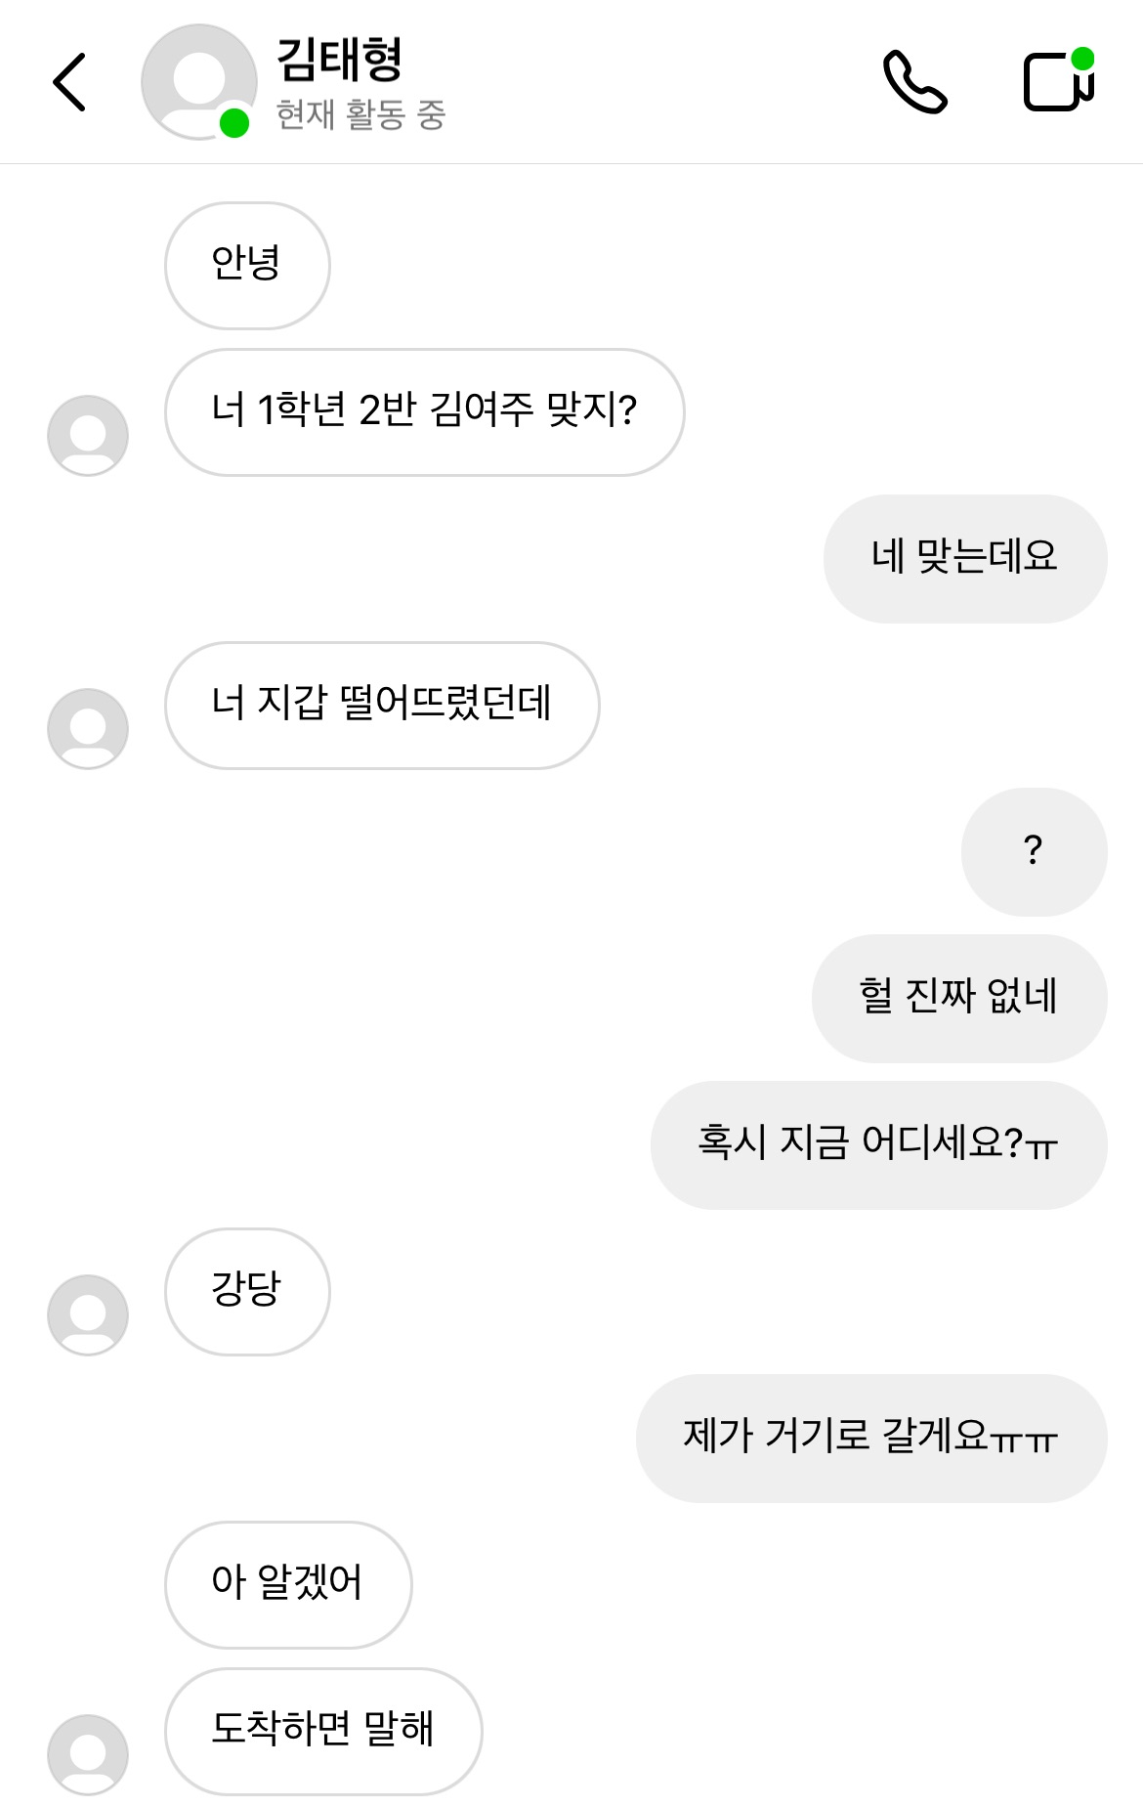The image size is (1143, 1807).
Task: Start a voice call with 김태형
Action: [x=914, y=82]
